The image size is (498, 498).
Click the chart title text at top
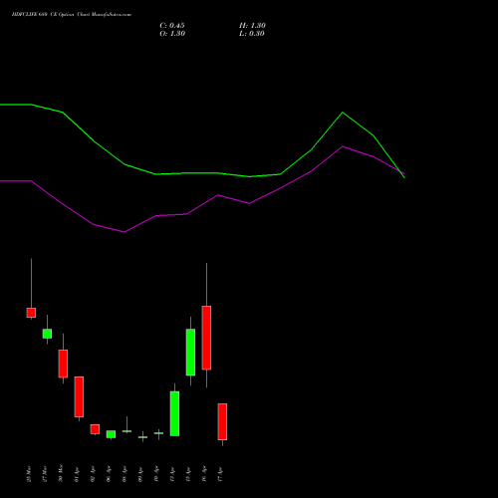(x=72, y=15)
